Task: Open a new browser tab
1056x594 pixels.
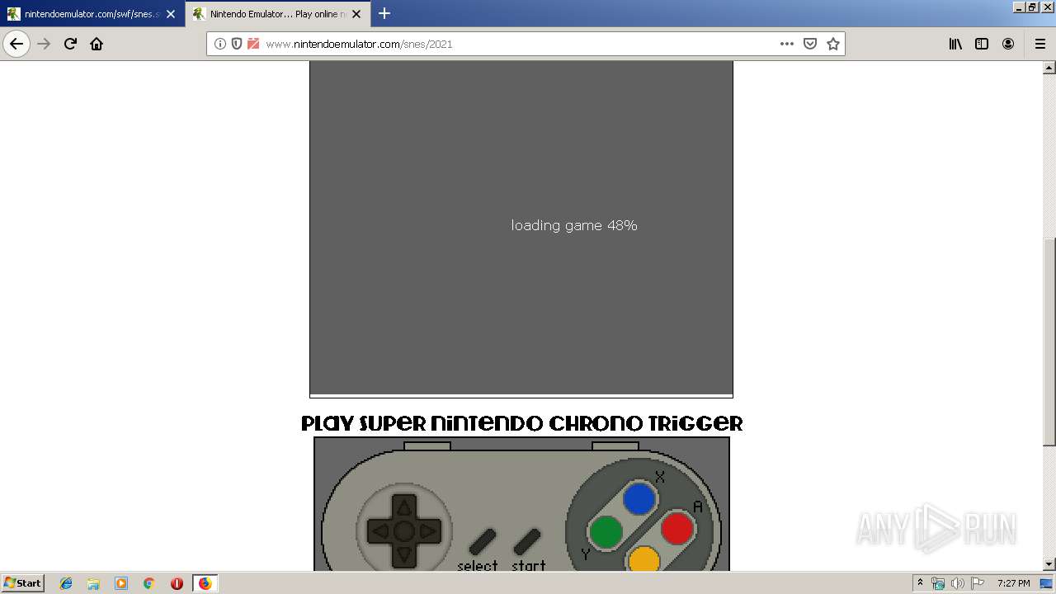Action: pyautogui.click(x=384, y=13)
